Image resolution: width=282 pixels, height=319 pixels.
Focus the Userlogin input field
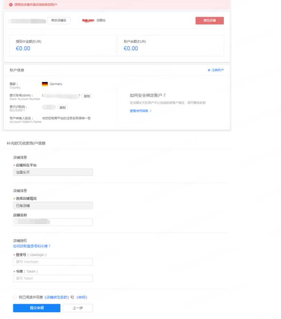click(53, 262)
